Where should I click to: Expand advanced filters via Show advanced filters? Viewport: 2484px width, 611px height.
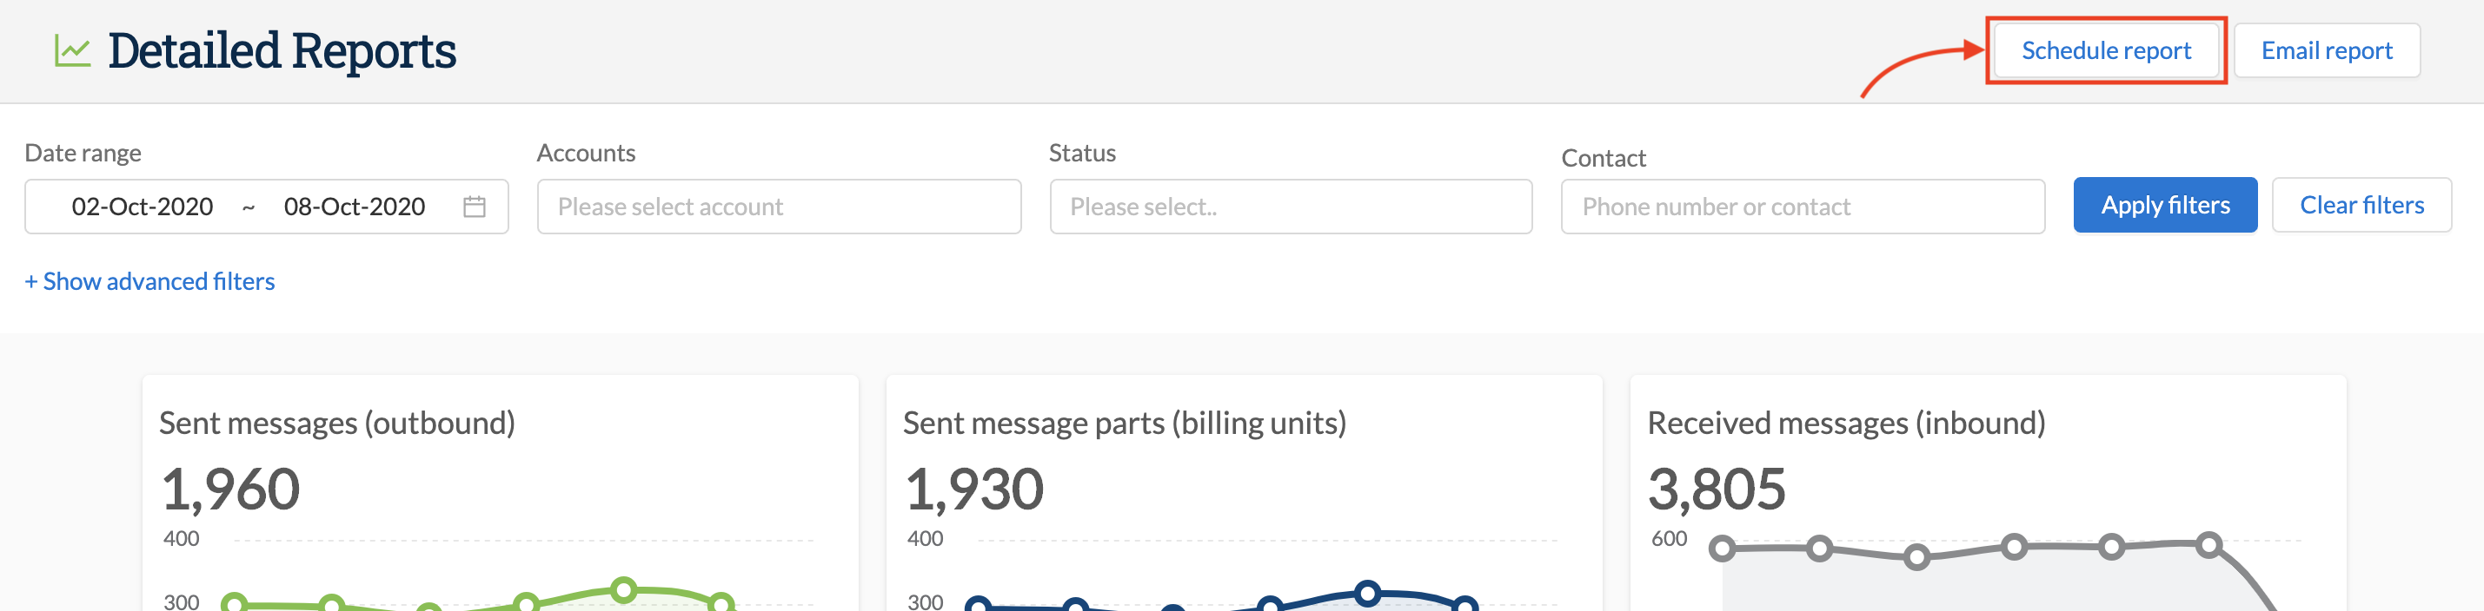pos(149,281)
